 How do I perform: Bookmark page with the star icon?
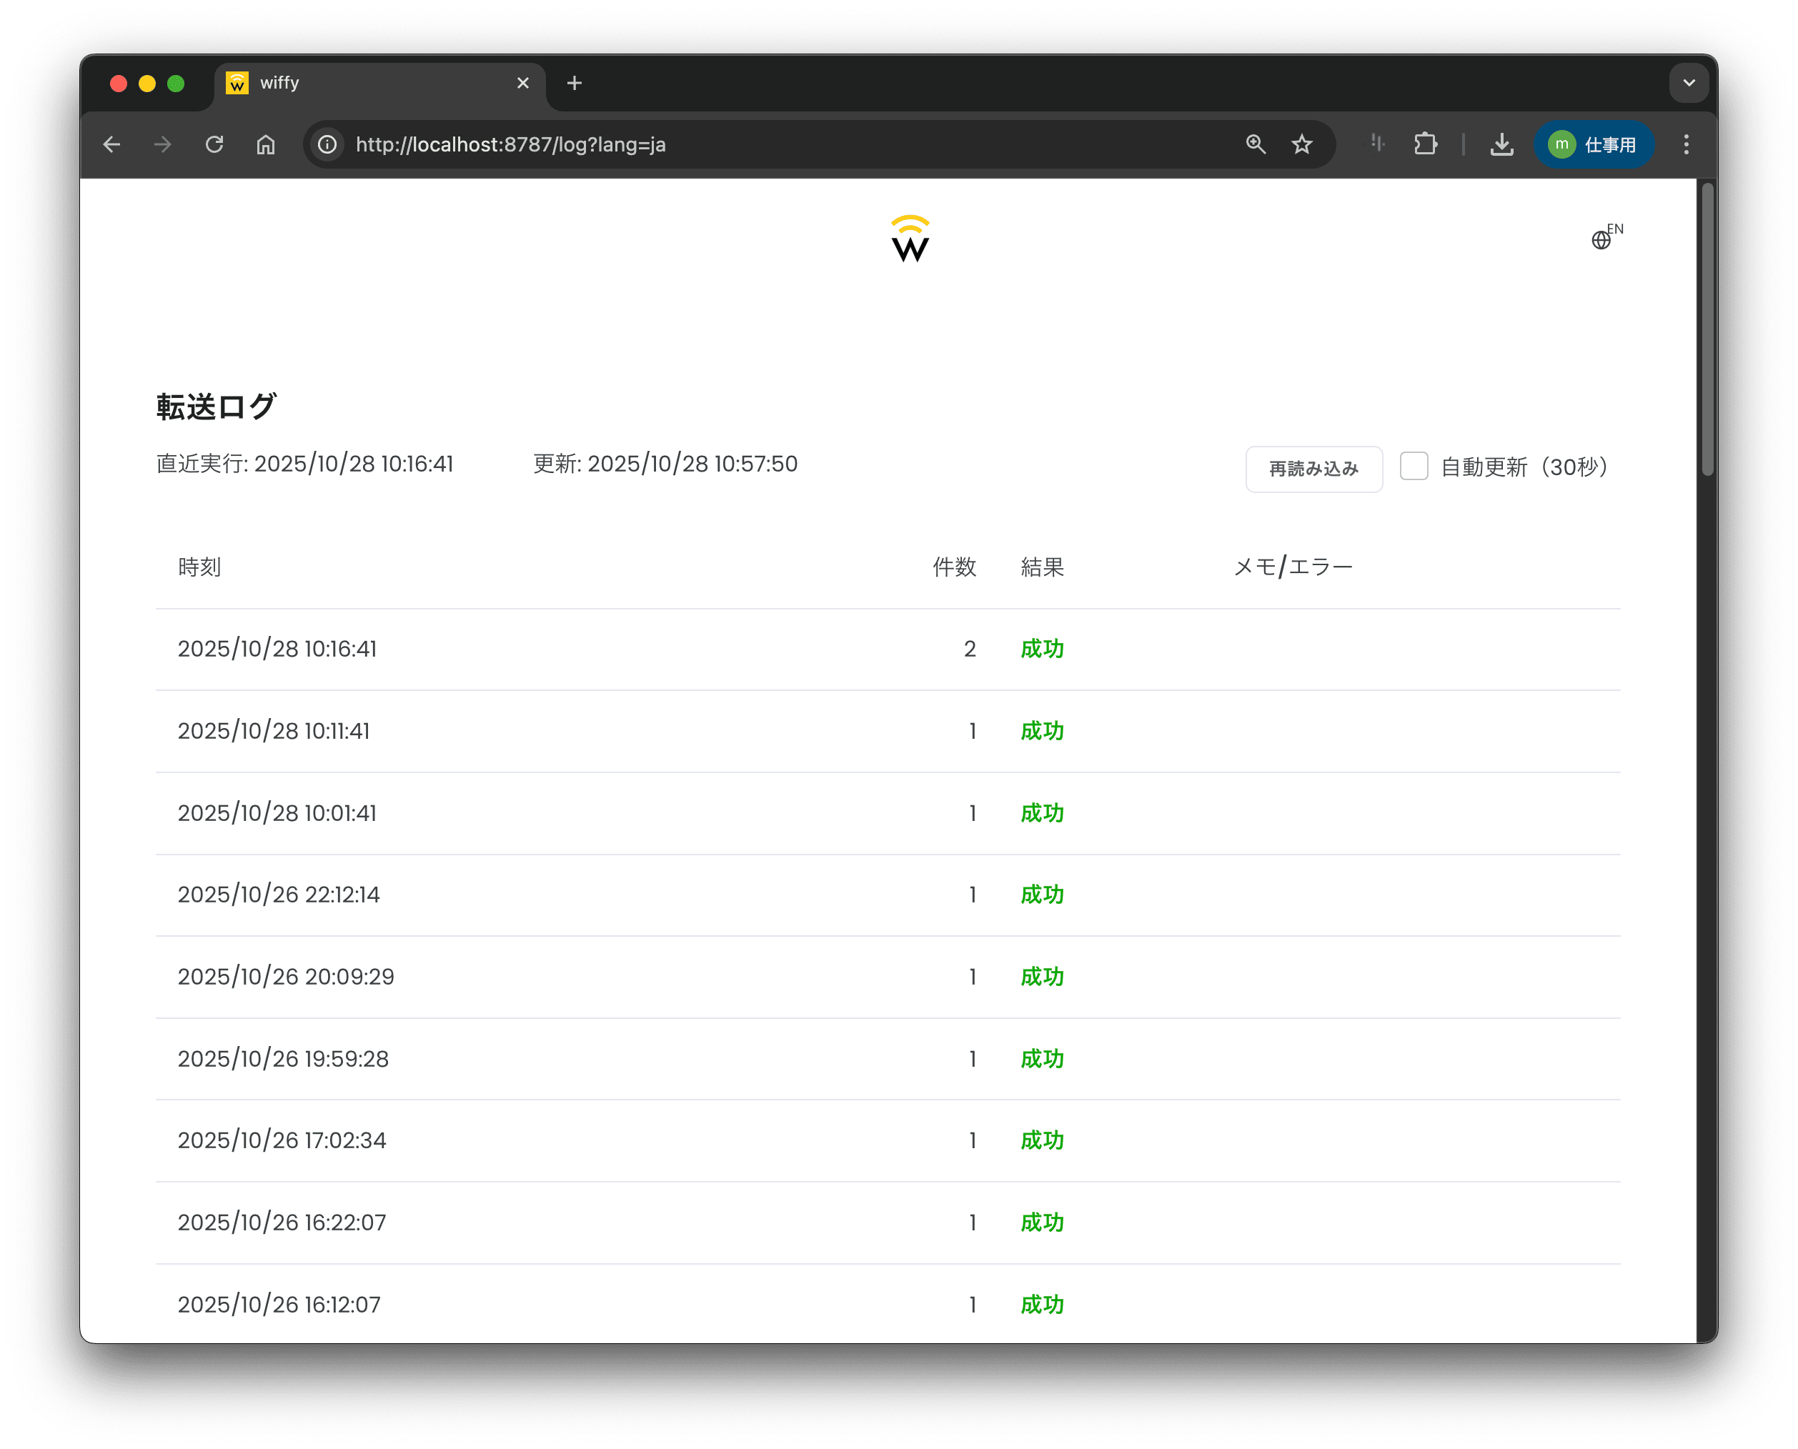click(1301, 144)
